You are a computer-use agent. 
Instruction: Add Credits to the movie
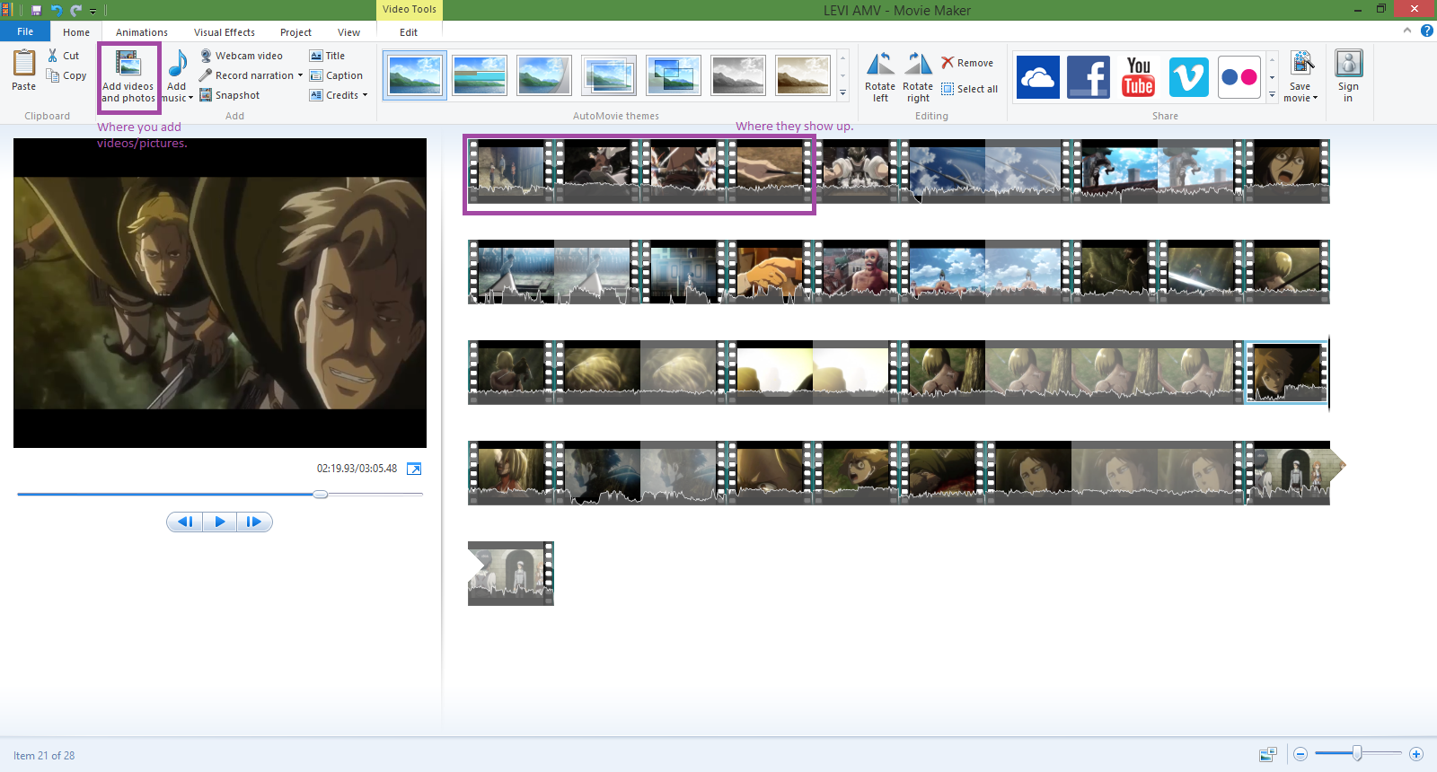334,95
